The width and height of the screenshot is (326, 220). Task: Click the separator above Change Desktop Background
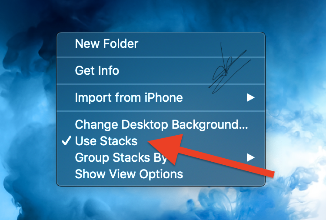pos(161,111)
